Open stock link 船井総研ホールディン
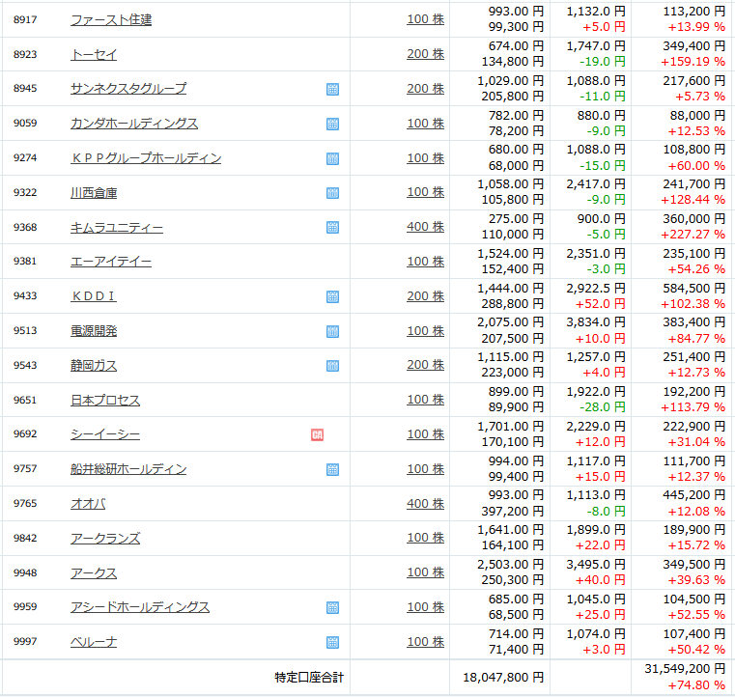 128,469
